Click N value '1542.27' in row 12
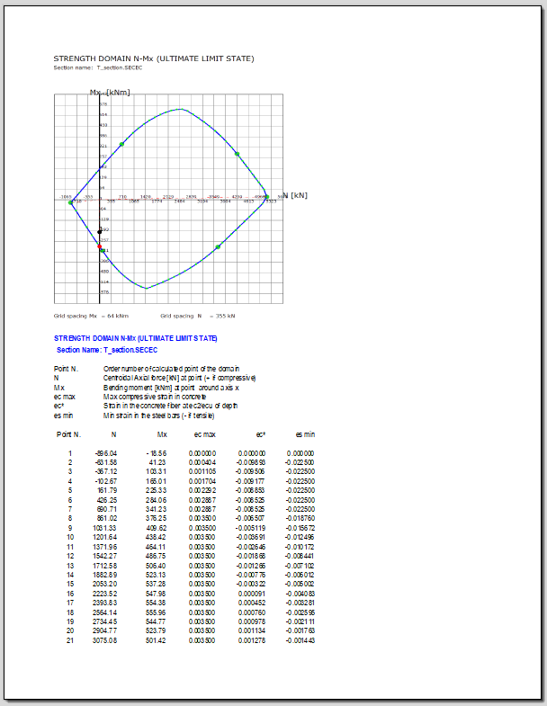Screen dimensions: 547x706 tap(105, 556)
